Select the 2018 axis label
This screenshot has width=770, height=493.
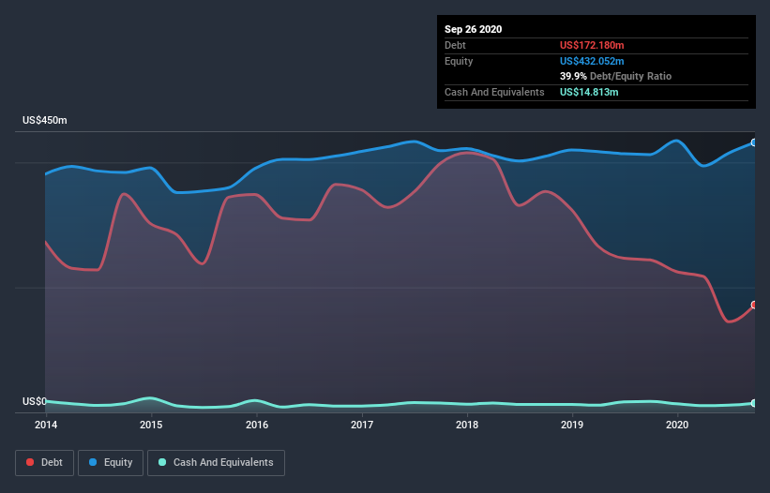coord(467,425)
